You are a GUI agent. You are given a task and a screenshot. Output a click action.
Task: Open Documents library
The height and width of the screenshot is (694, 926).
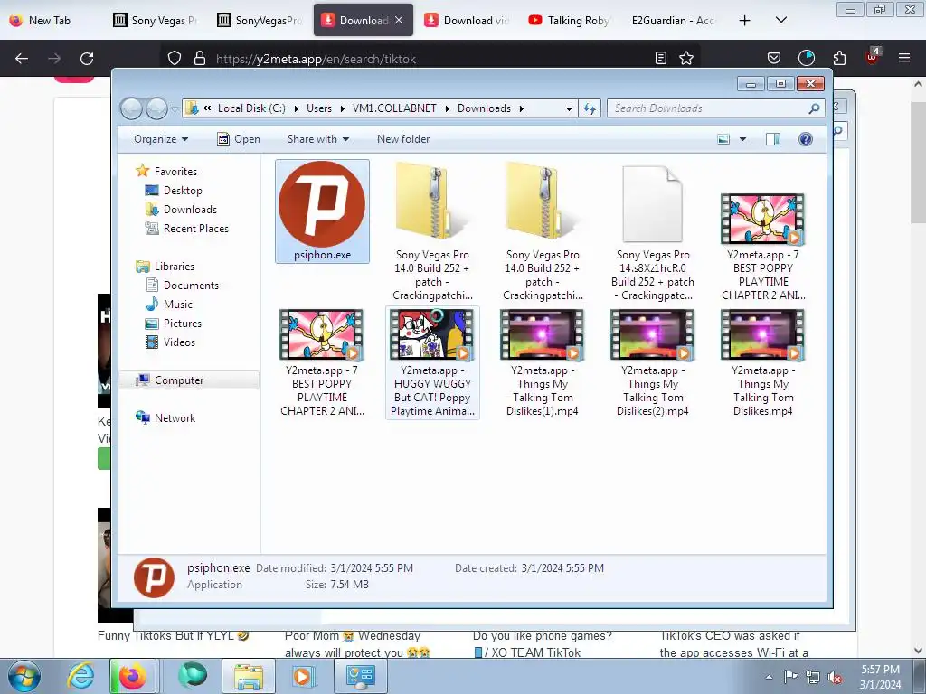click(x=191, y=286)
